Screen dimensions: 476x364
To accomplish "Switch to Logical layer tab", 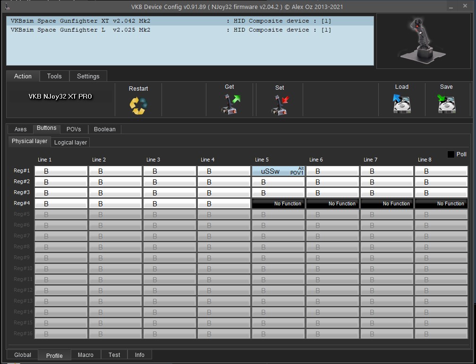I will pos(70,142).
